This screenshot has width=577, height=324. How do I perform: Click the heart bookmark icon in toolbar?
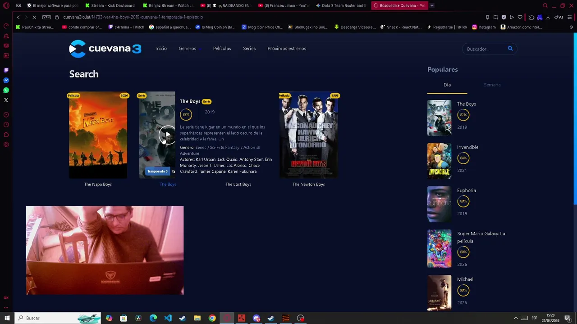(520, 17)
